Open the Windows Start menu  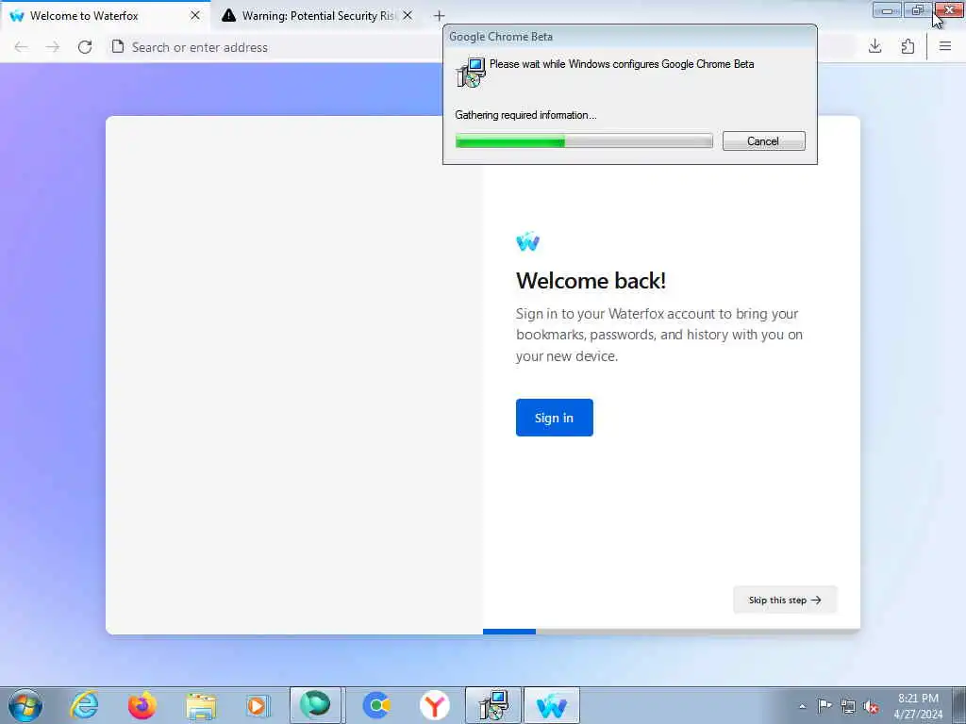(25, 705)
